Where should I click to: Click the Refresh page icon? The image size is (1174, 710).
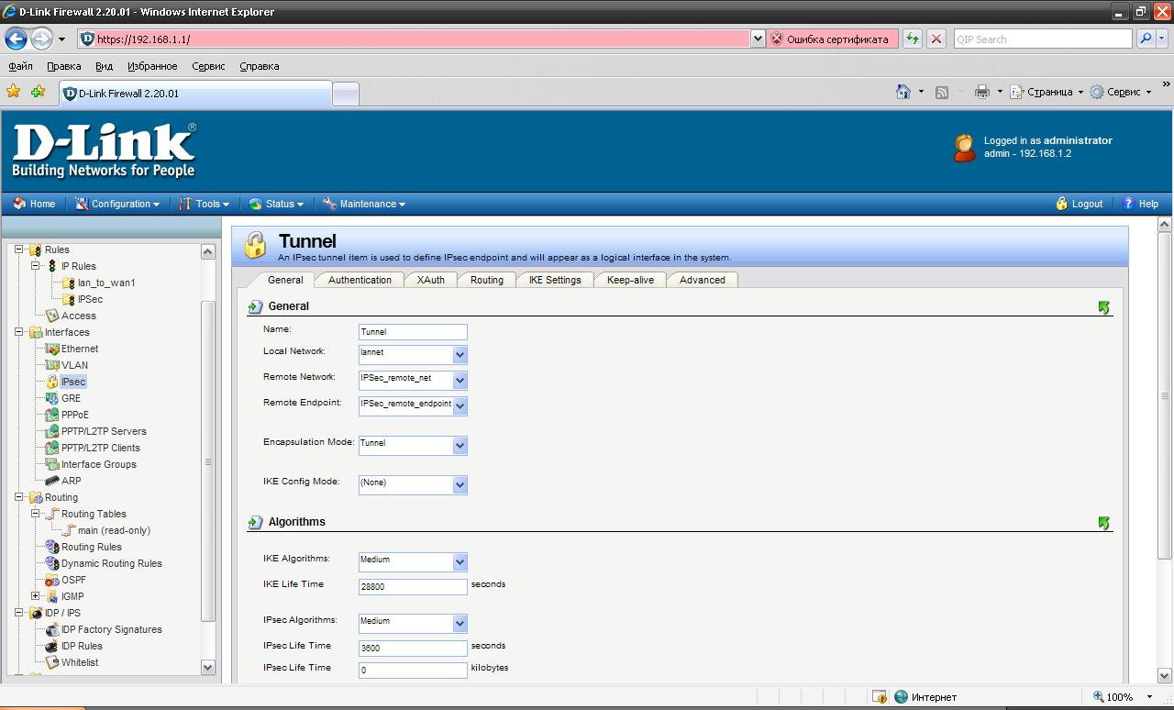(912, 39)
